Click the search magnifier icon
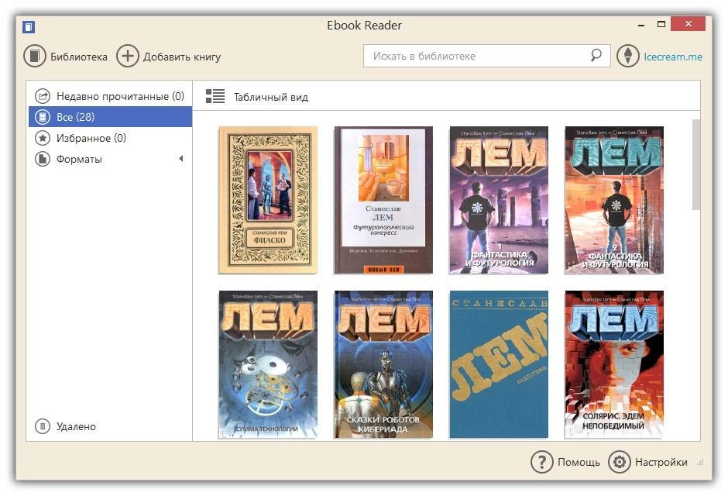 click(x=596, y=55)
